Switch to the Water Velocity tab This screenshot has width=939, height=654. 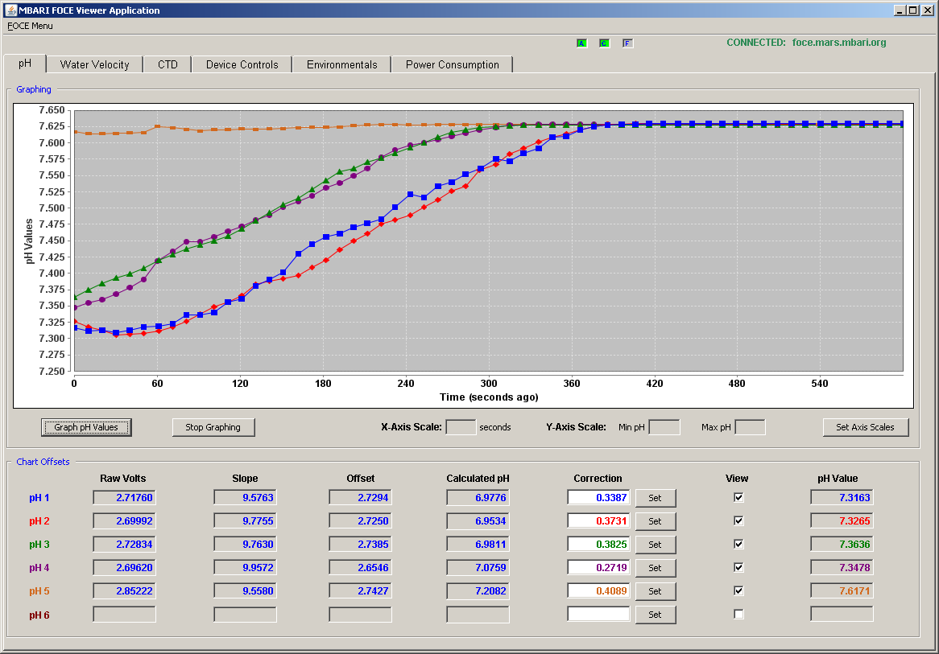(x=94, y=64)
